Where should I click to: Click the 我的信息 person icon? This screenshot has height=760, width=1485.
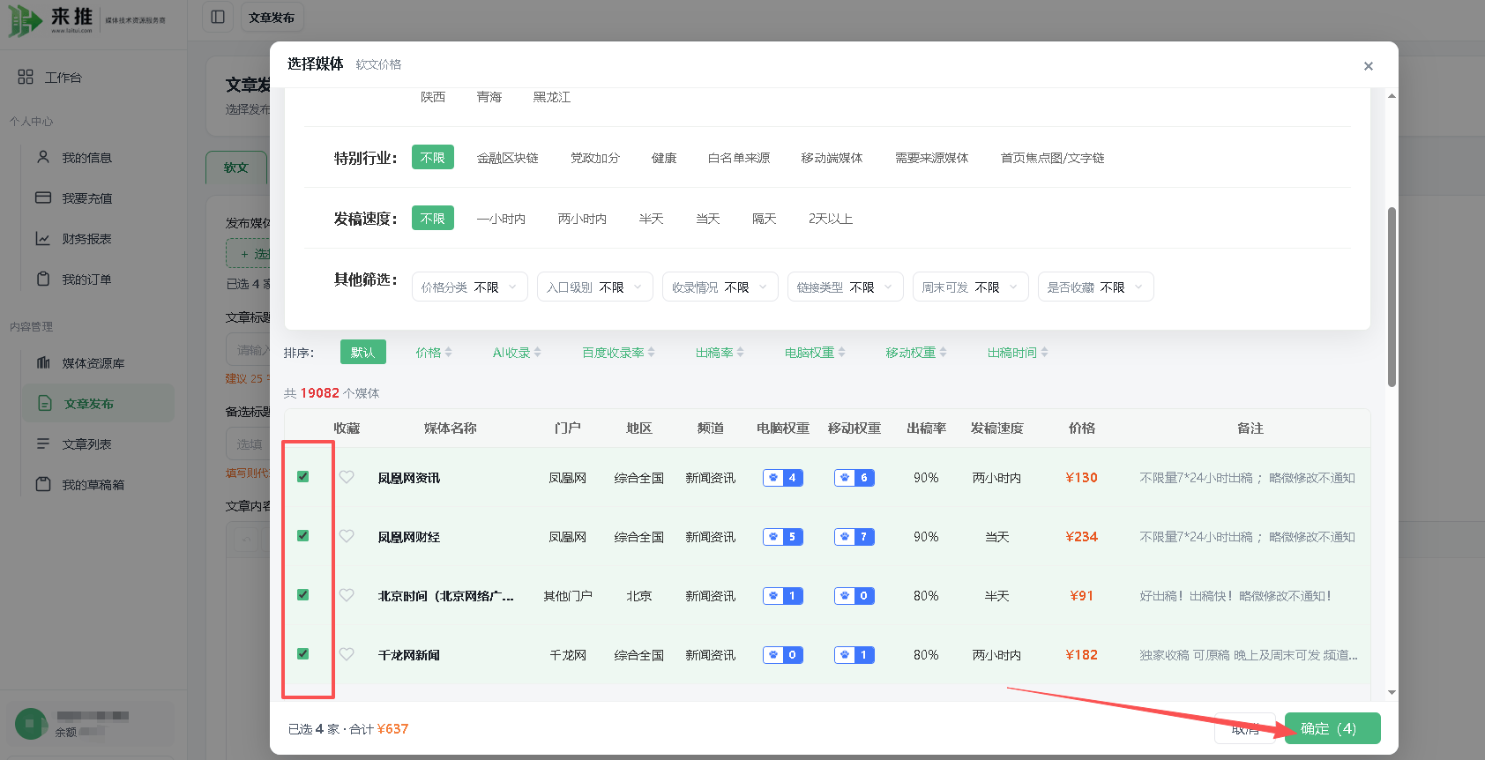pyautogui.click(x=43, y=157)
